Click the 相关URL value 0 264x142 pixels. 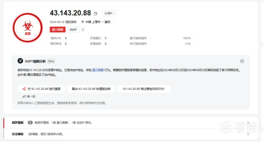(66, 38)
